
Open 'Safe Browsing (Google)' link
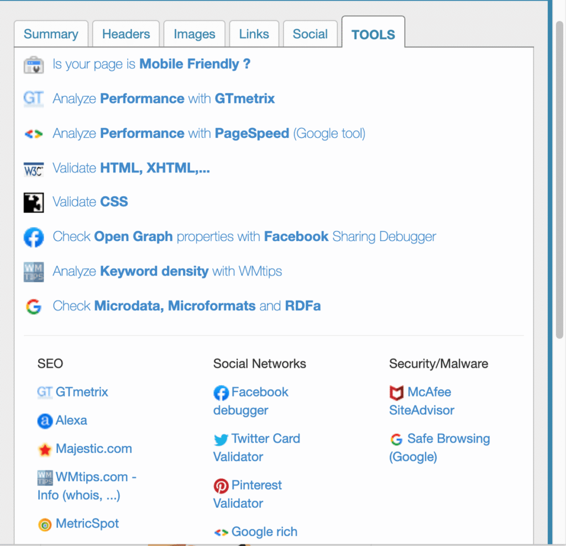(x=439, y=448)
